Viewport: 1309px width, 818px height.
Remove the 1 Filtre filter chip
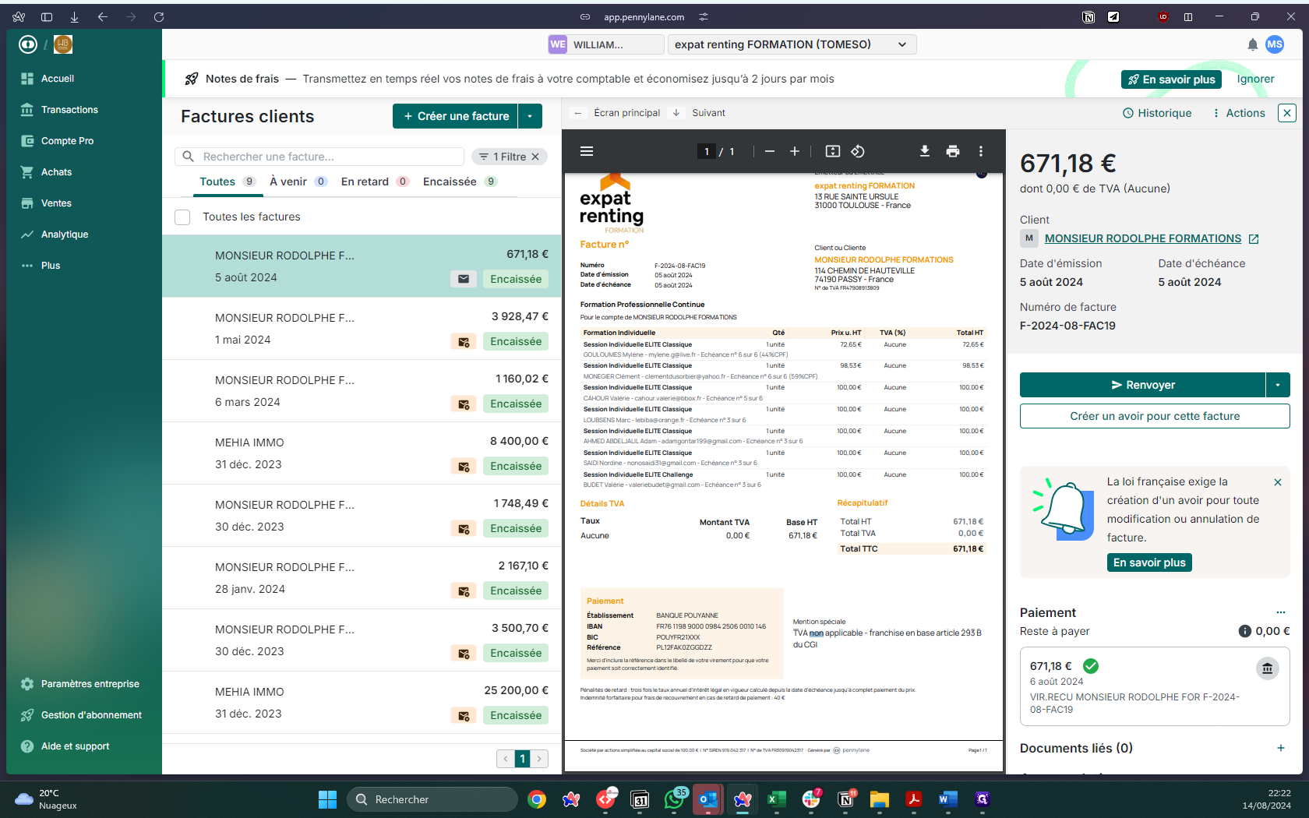pos(535,157)
